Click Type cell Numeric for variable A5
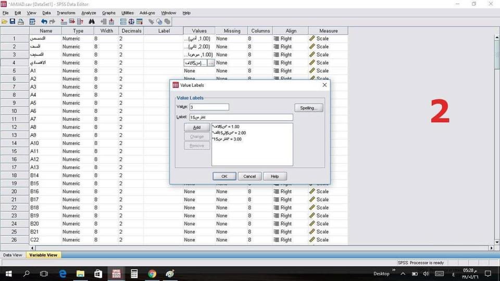 point(78,103)
